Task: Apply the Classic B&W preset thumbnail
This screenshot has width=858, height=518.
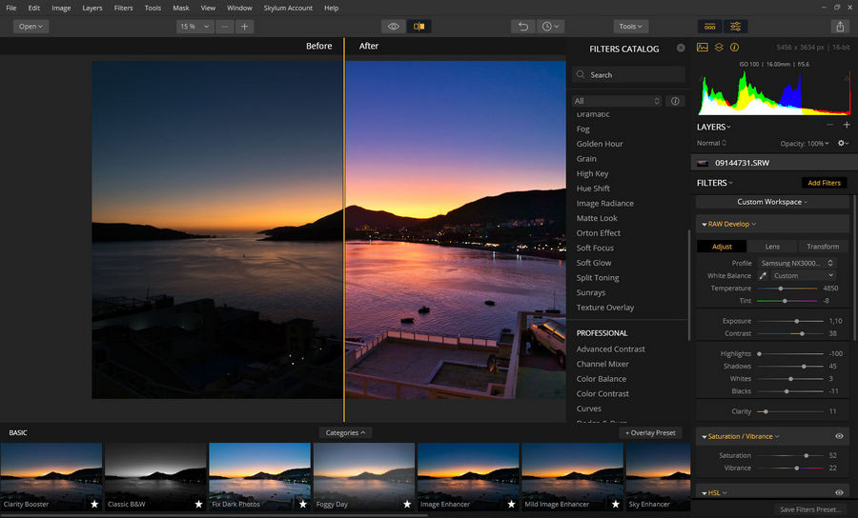Action: tap(155, 476)
